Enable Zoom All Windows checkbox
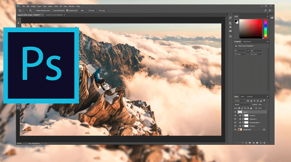Viewport: 291px width, 162px height. [x=52, y=11]
